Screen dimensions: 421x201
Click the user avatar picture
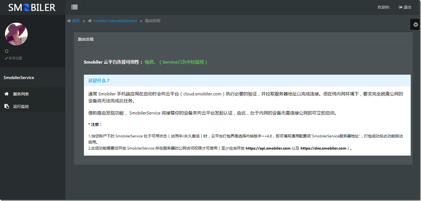tap(16, 34)
